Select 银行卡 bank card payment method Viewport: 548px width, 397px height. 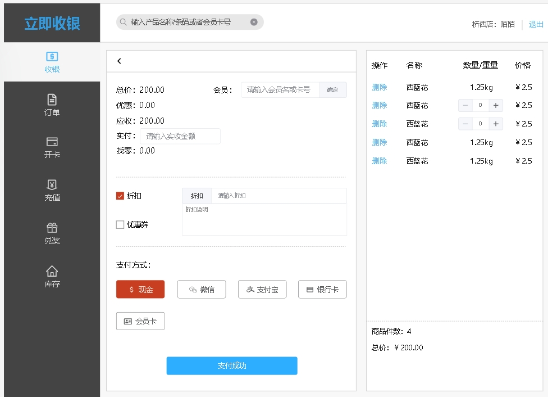pos(322,289)
